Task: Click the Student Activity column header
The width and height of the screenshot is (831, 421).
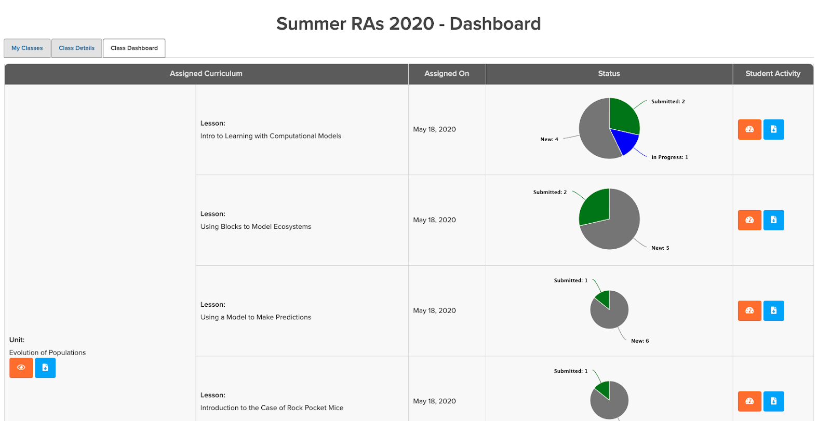Action: pos(773,74)
